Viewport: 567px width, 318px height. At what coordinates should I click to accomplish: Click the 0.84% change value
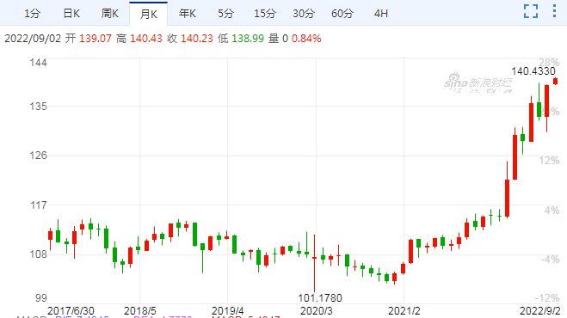click(306, 39)
